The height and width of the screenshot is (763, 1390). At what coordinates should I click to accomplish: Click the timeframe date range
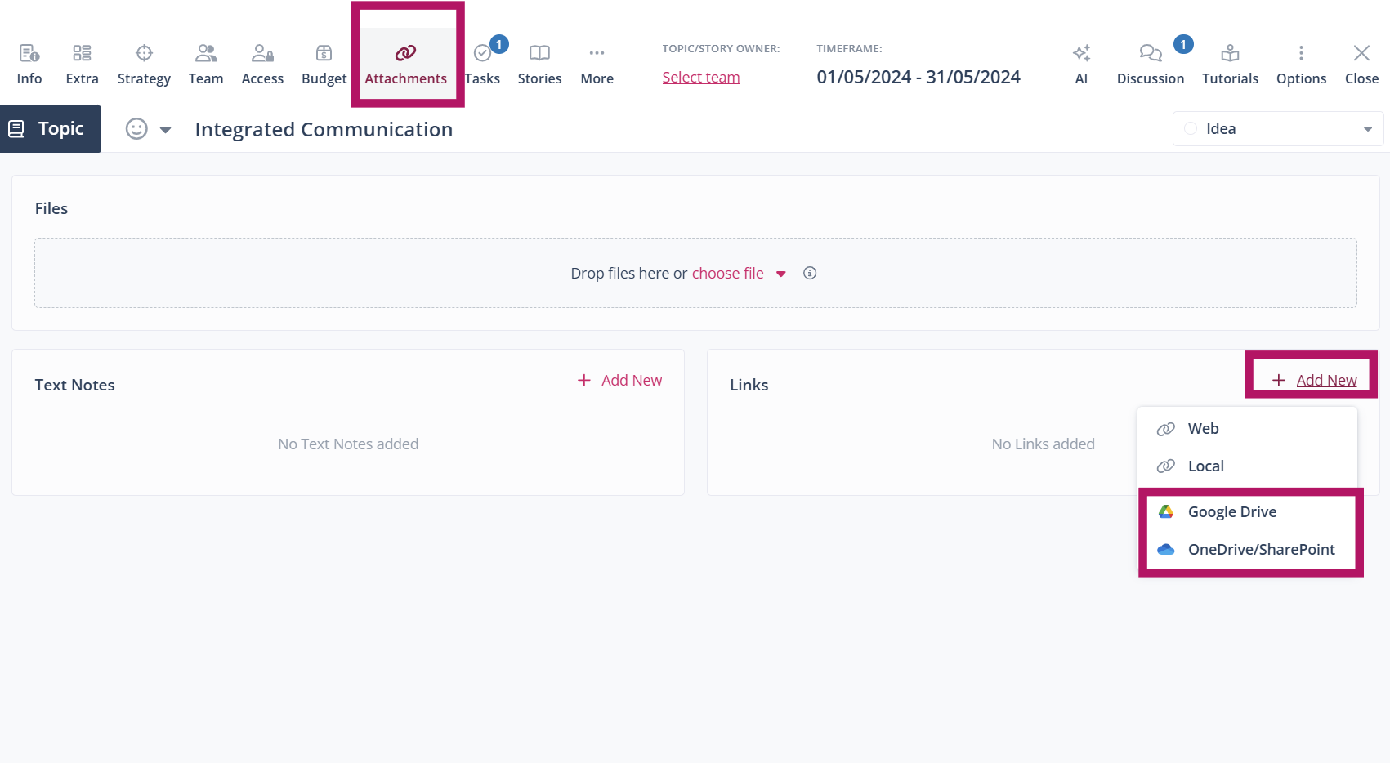pos(918,78)
